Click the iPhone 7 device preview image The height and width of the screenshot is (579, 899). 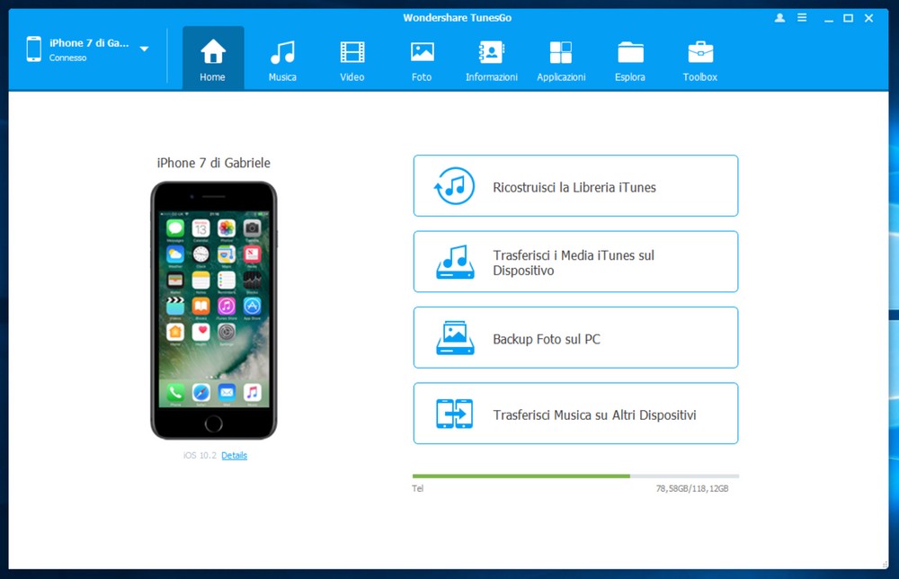[213, 310]
